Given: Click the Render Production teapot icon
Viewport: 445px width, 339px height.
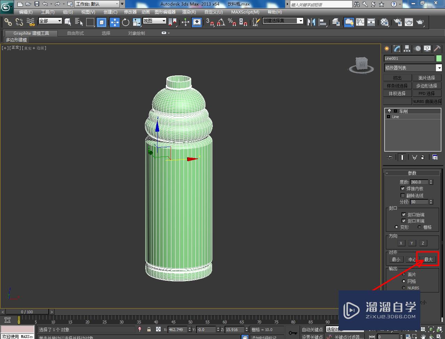Looking at the screenshot, I should (x=420, y=22).
